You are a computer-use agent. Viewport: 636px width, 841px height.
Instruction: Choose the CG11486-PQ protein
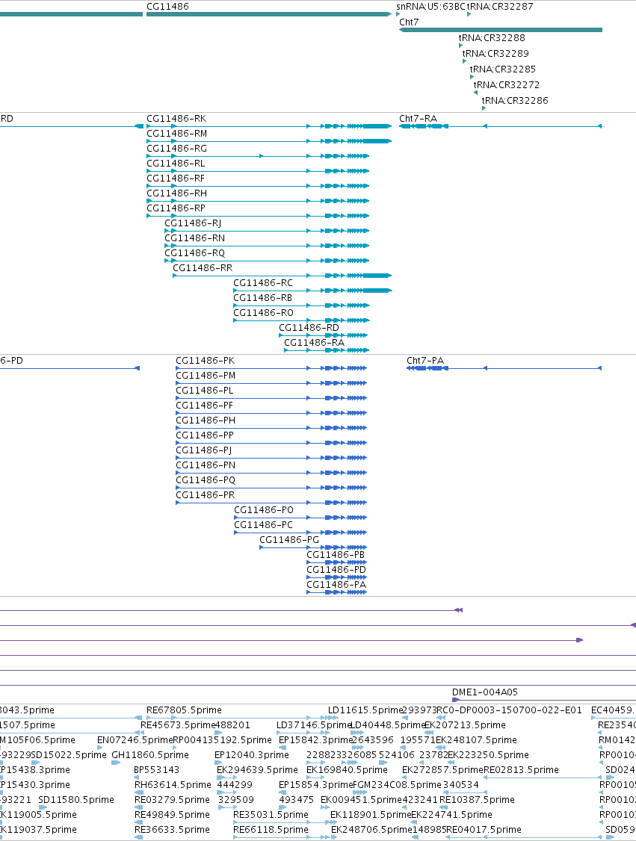pos(206,480)
